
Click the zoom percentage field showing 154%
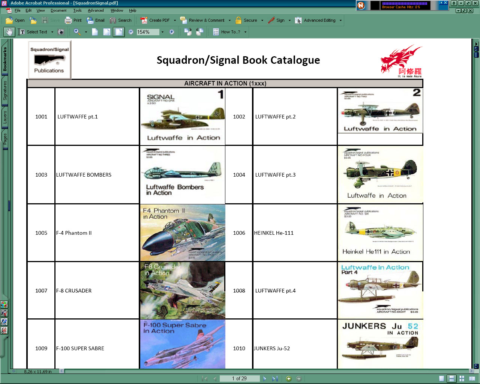tap(147, 32)
